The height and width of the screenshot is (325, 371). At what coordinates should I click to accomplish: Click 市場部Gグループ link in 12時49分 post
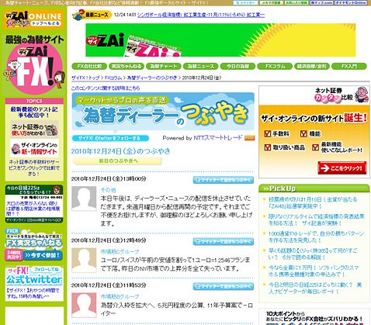(120, 251)
